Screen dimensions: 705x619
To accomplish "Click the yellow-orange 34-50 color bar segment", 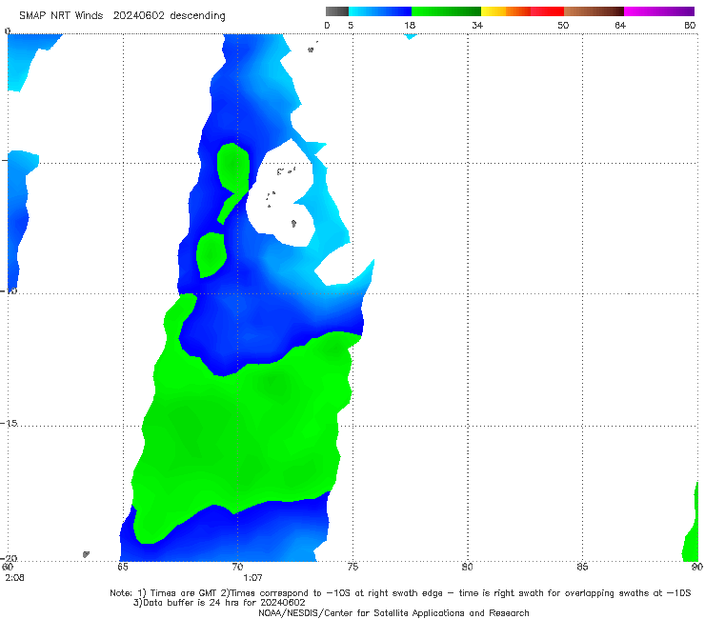I will [x=522, y=11].
